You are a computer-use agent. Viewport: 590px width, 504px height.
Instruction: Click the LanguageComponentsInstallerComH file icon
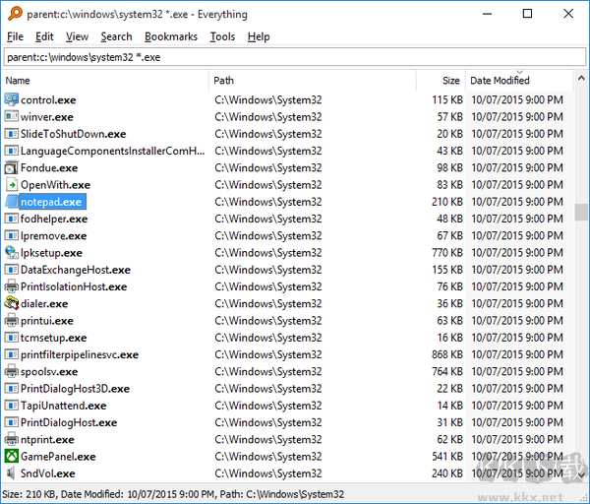click(x=11, y=151)
